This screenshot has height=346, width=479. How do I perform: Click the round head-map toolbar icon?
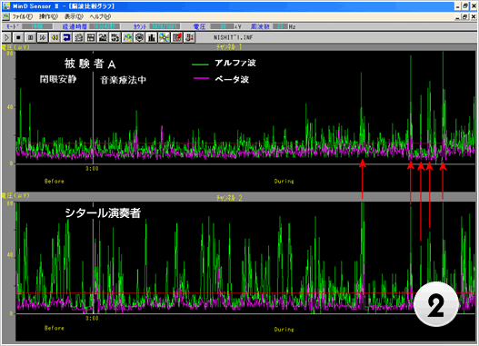click(139, 37)
